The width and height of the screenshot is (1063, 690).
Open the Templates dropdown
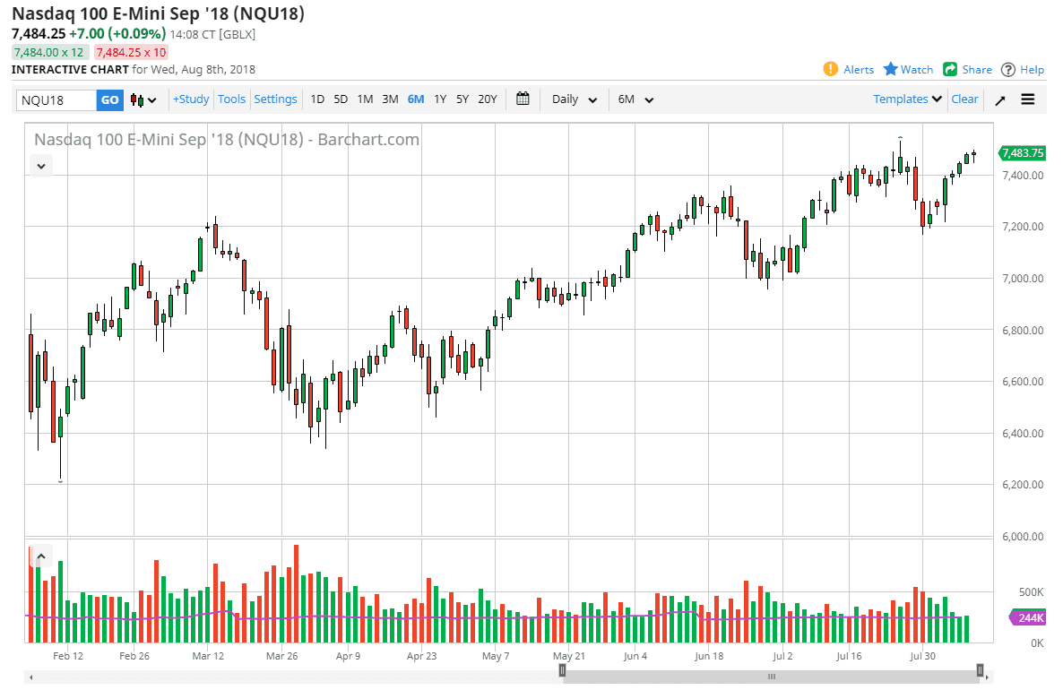(x=907, y=99)
